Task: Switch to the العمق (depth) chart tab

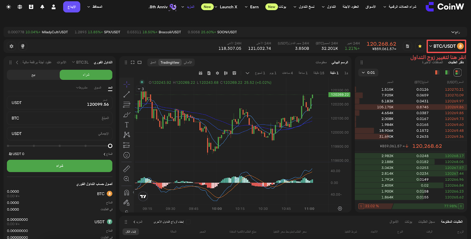Action: pos(153,62)
